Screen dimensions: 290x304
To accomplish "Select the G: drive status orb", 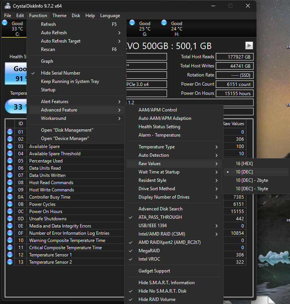I will coord(132,23).
